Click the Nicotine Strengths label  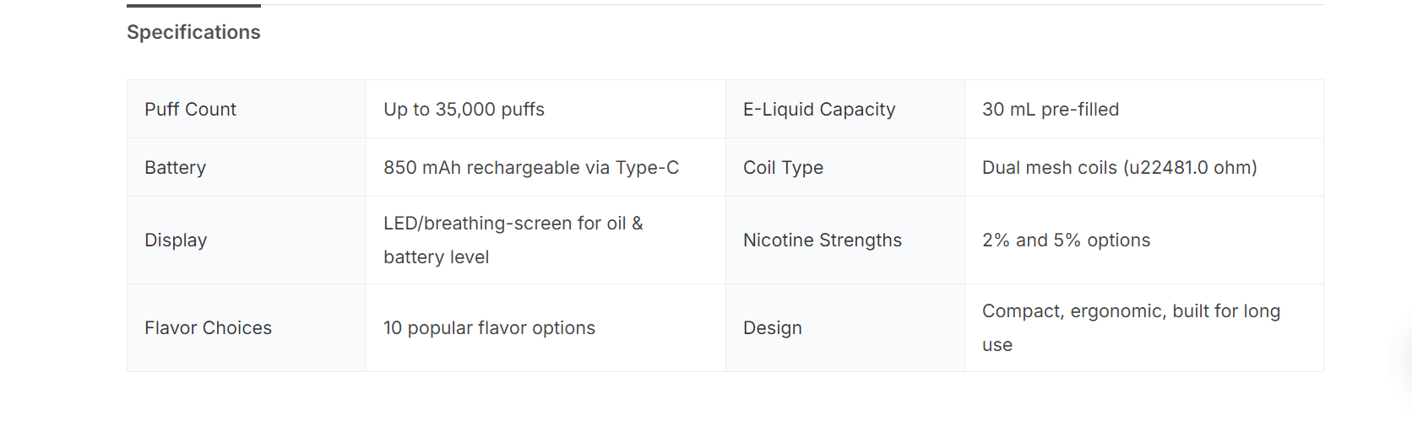pos(822,240)
